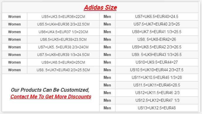Click men size US7=UK6.5=EUR40=24.5

[157, 16]
